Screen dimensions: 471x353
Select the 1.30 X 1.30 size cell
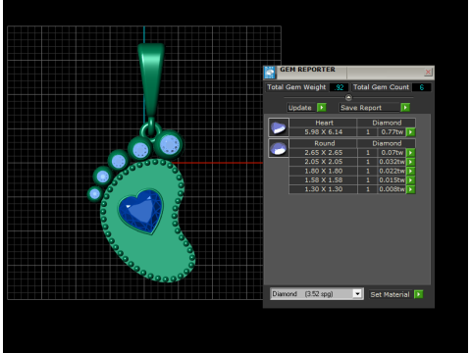tap(323, 189)
